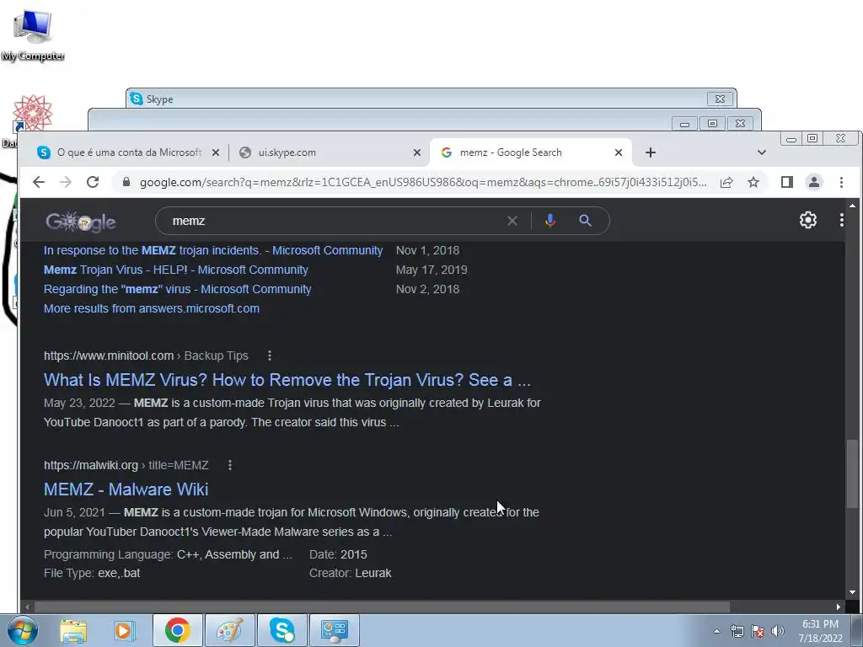
Task: Clear the memz search query
Action: (512, 221)
